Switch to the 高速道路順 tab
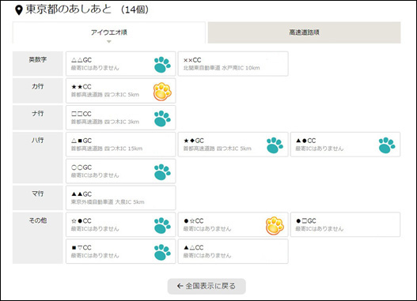 coord(304,32)
